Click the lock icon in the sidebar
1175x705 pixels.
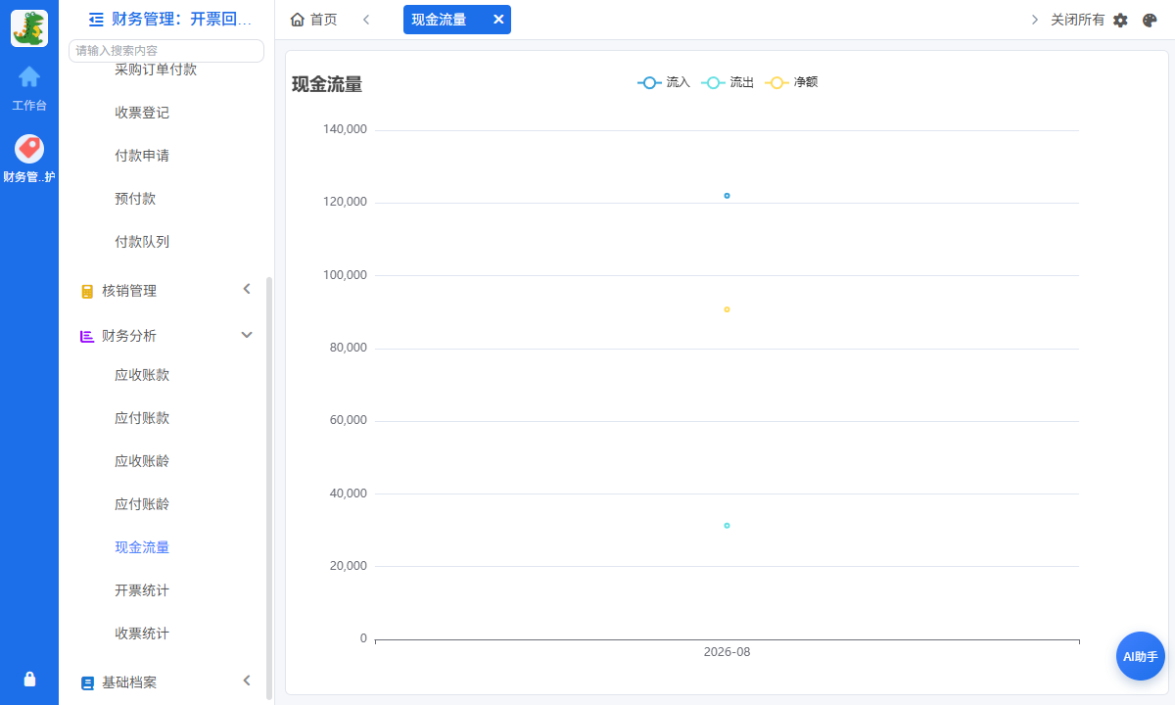click(29, 679)
